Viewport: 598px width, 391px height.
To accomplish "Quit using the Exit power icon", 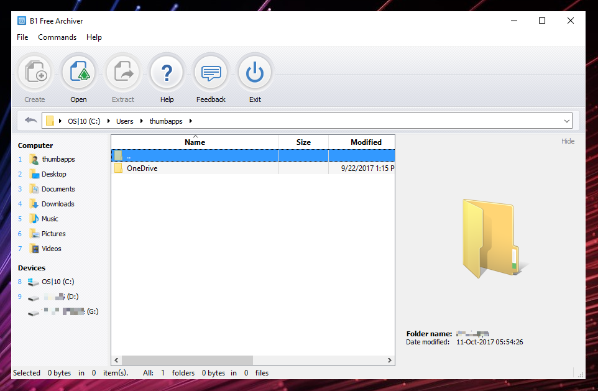I will point(255,72).
